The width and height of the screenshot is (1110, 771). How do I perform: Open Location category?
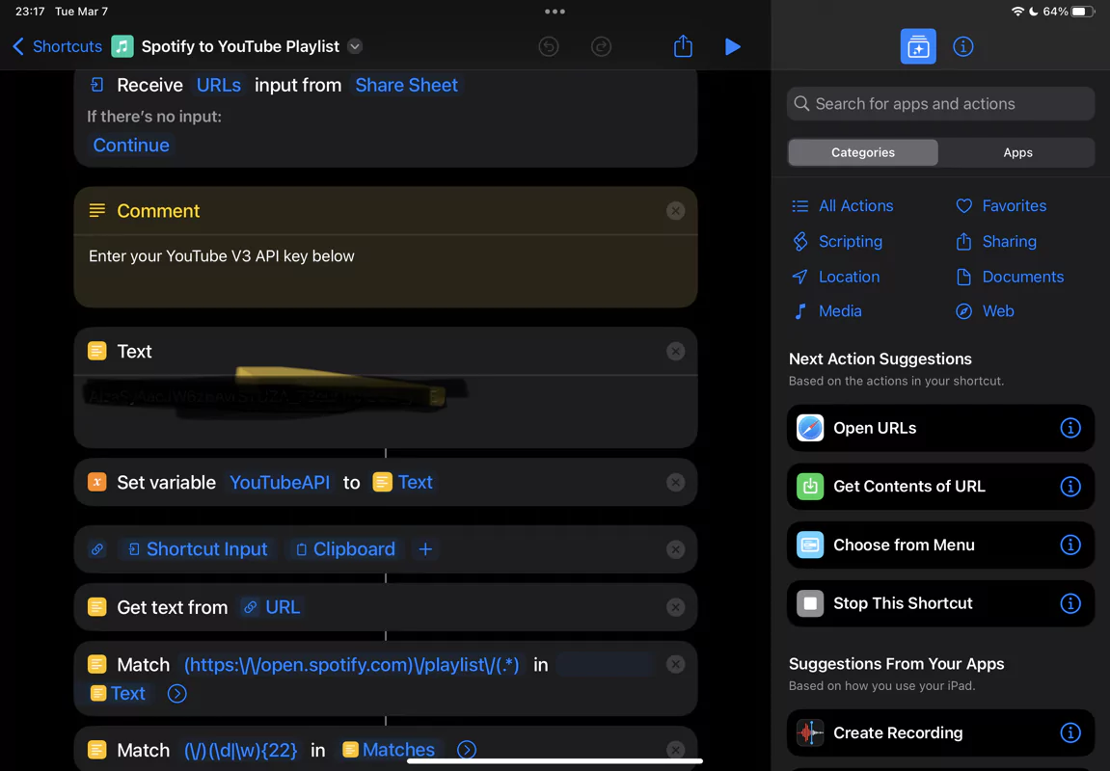(835, 277)
